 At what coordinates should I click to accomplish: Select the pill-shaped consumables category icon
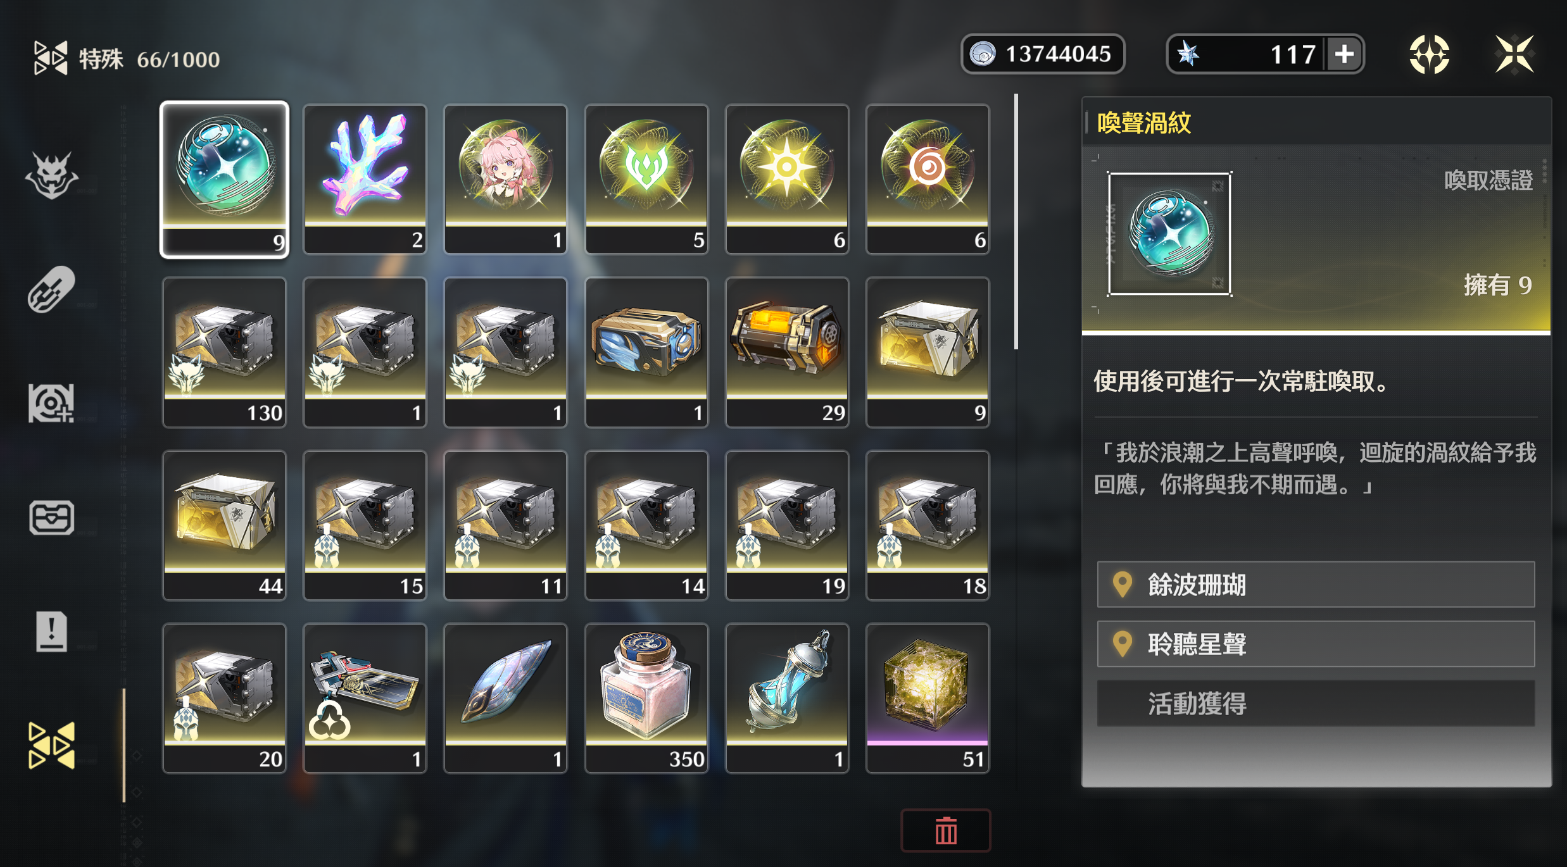(52, 290)
